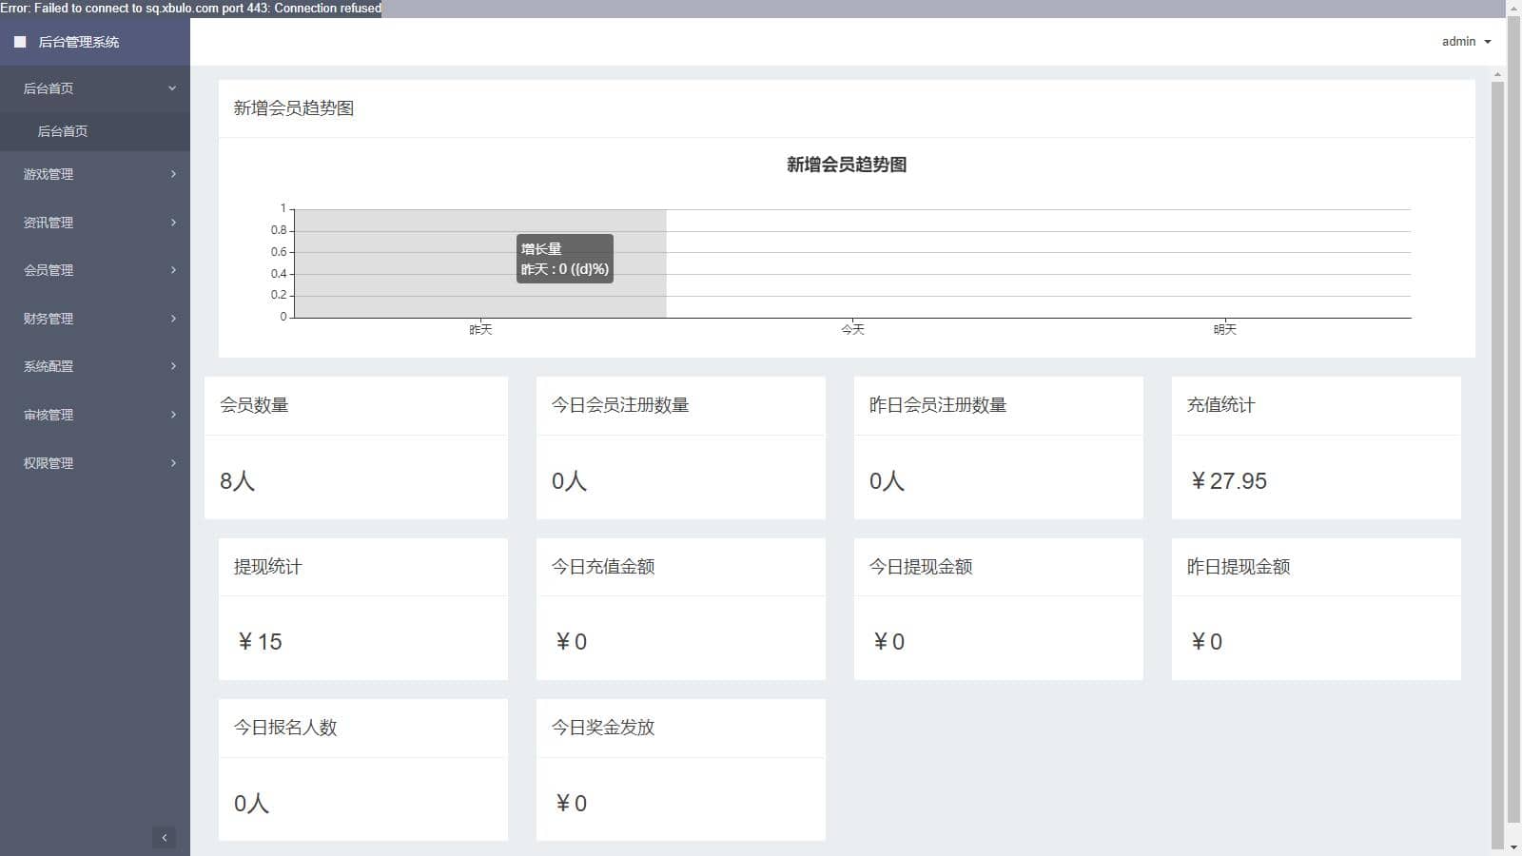Image resolution: width=1522 pixels, height=856 pixels.
Task: Click the 充值统计 ¥27.95 card
Action: [x=1316, y=448]
